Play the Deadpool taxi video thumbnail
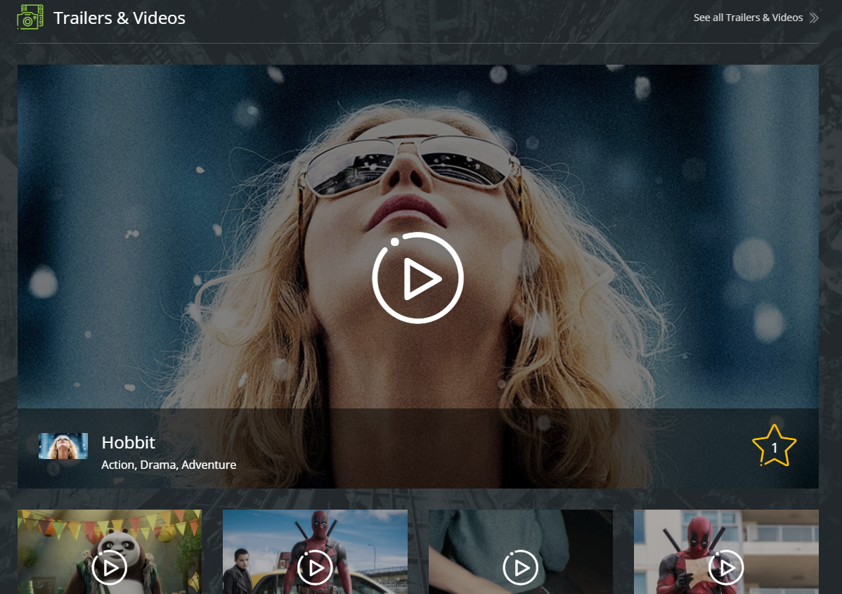This screenshot has height=594, width=842. point(315,567)
